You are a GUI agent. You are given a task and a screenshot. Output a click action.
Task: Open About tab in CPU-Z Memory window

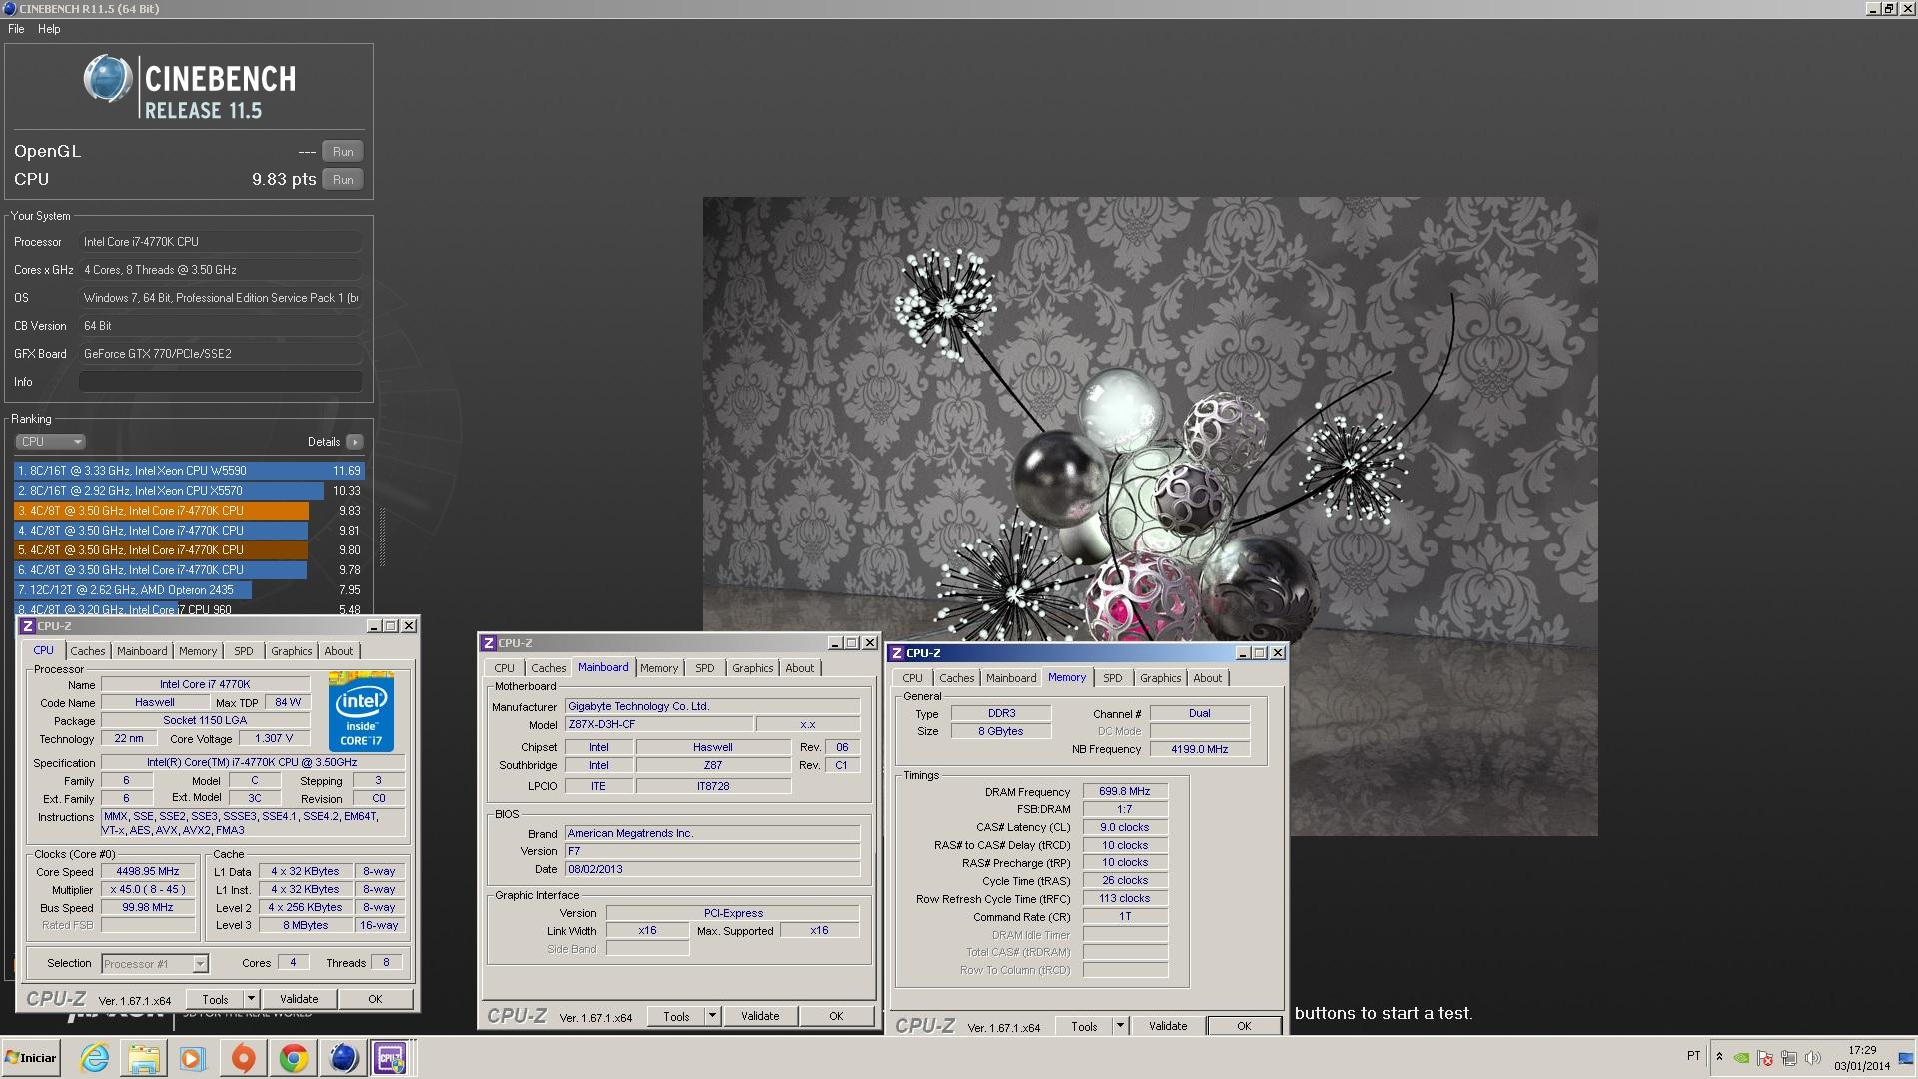1208,678
